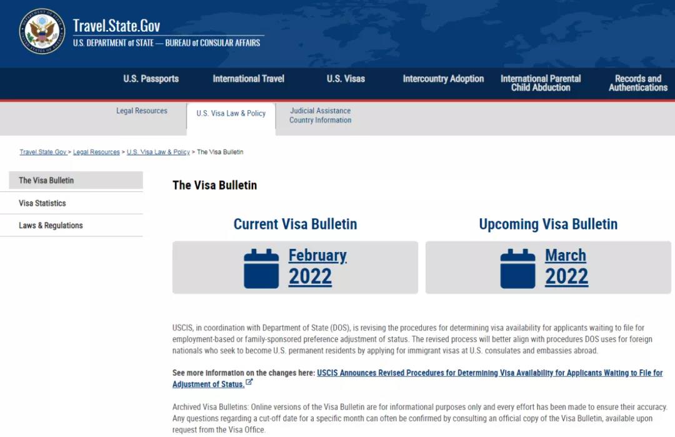This screenshot has width=675, height=437.
Task: Click the Archived Visa Bulletins paragraph
Action: point(420,418)
